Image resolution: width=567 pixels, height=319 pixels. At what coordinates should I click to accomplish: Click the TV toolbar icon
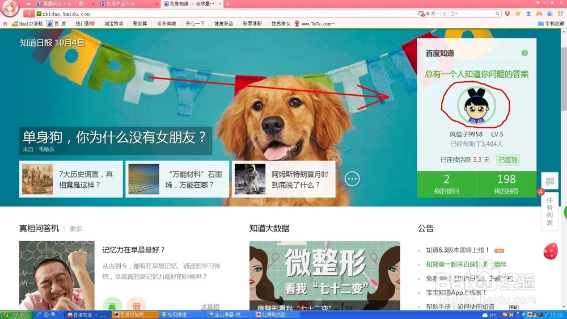click(x=549, y=14)
